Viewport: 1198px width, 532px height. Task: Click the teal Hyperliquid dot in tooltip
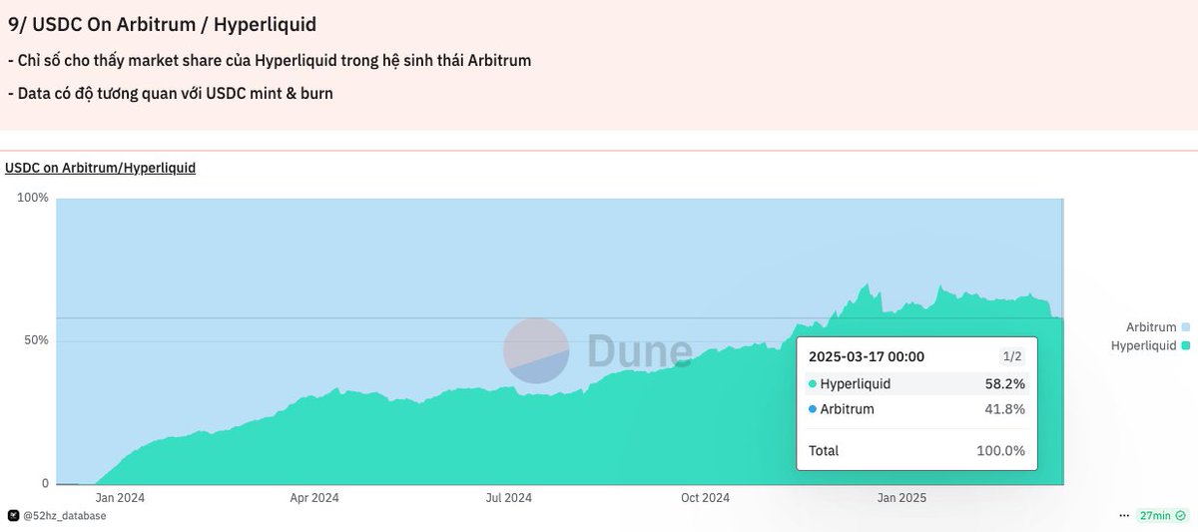813,384
